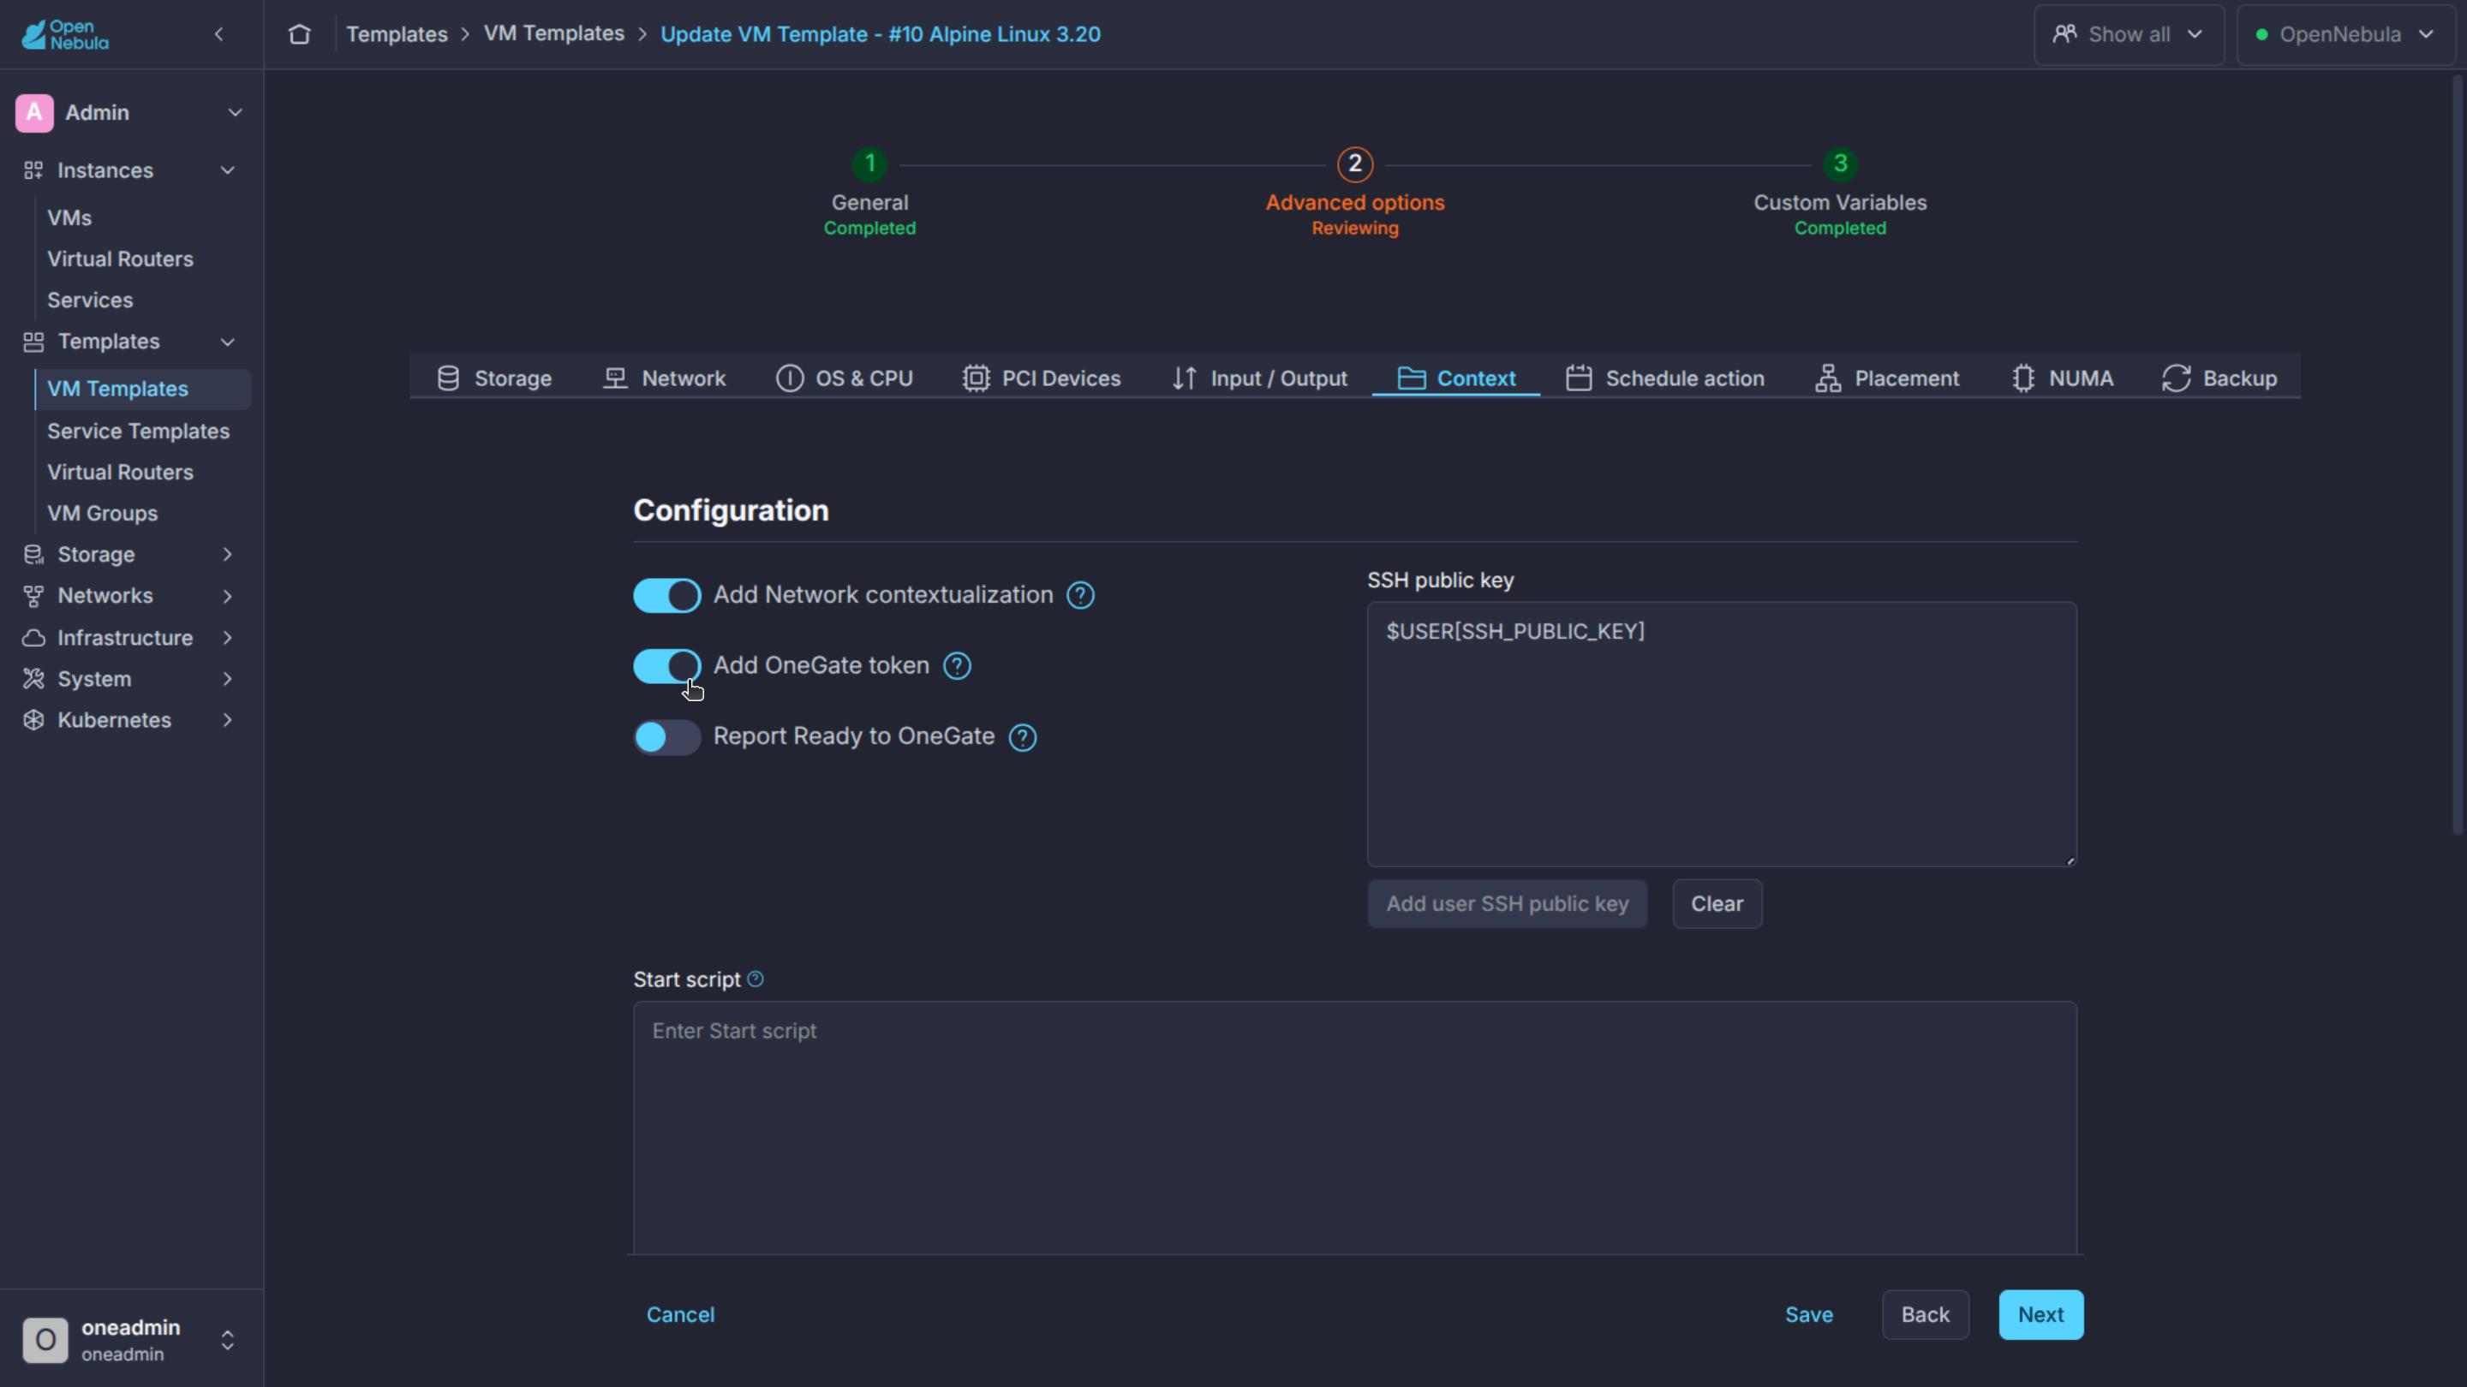
Task: Click the PCI Devices chip icon
Action: tap(976, 378)
